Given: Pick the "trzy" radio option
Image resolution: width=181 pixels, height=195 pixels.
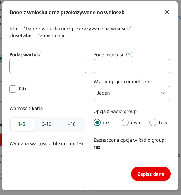Looking at the screenshot, I should click(153, 122).
